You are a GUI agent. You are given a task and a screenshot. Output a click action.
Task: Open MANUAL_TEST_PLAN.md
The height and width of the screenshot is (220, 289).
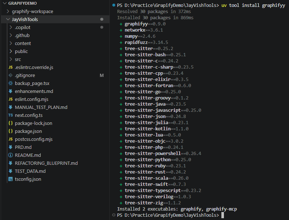pyautogui.click(x=41, y=107)
